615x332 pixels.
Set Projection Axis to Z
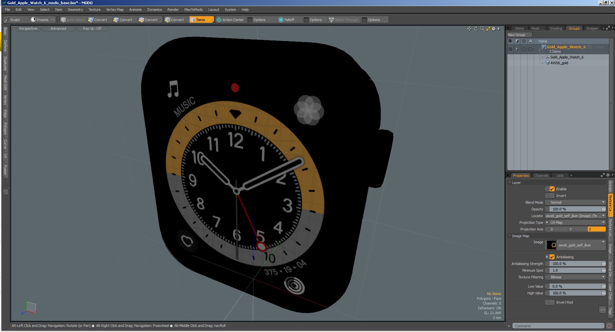coord(597,229)
